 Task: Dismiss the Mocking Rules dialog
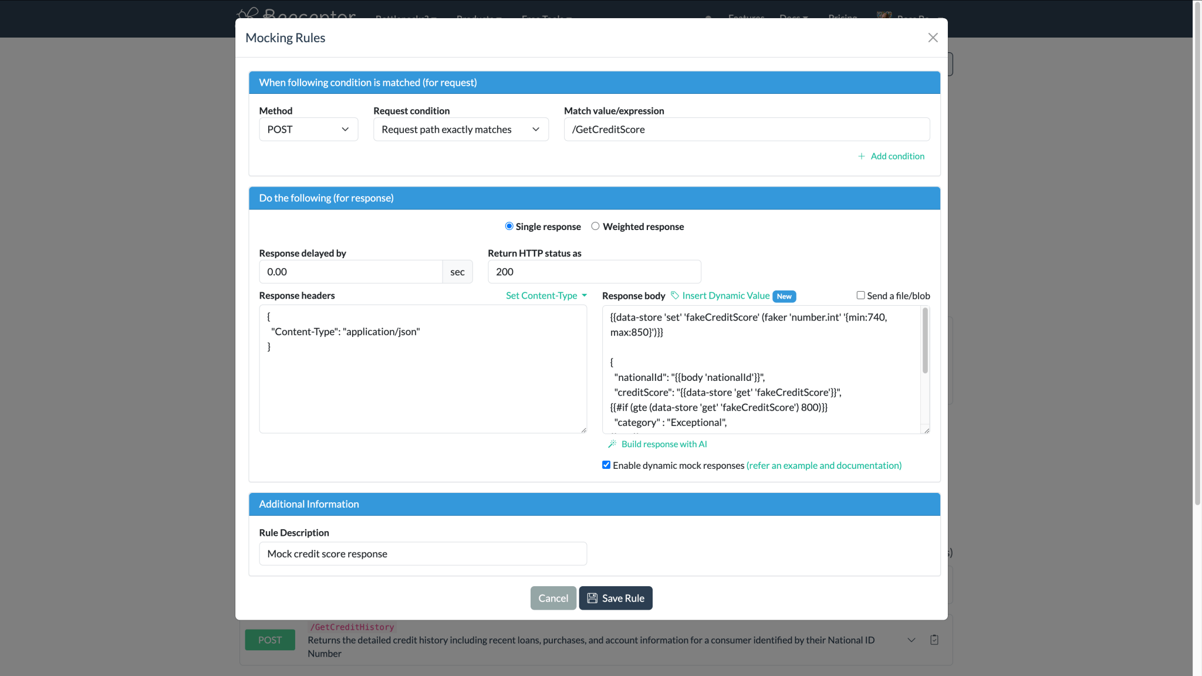932,37
